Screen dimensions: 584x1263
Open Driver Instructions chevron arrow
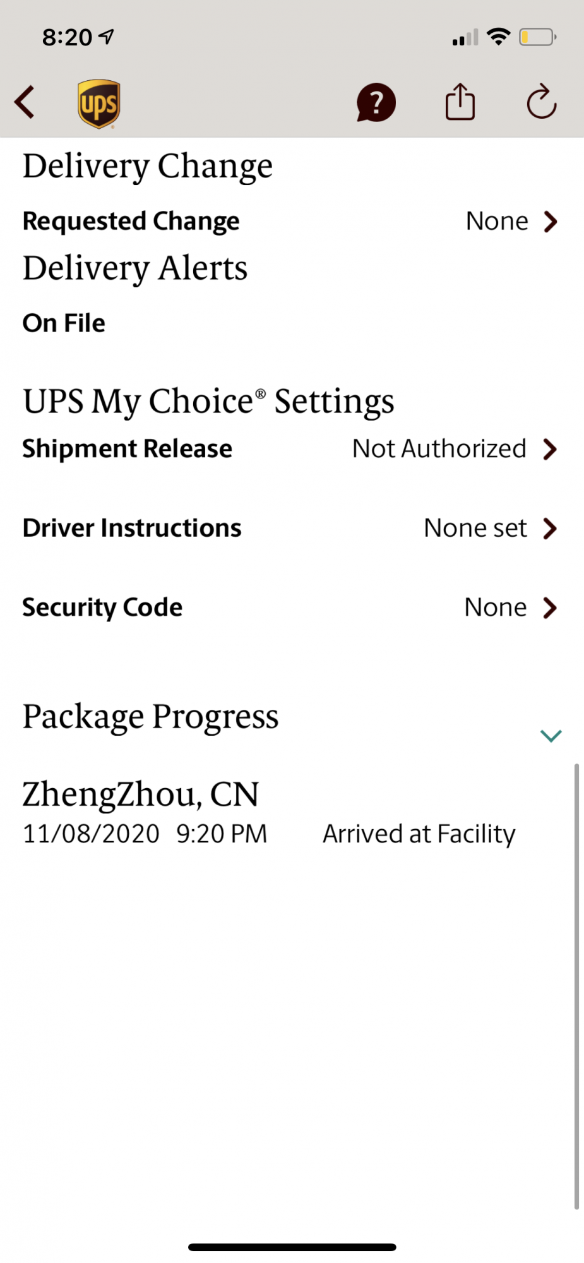(551, 529)
